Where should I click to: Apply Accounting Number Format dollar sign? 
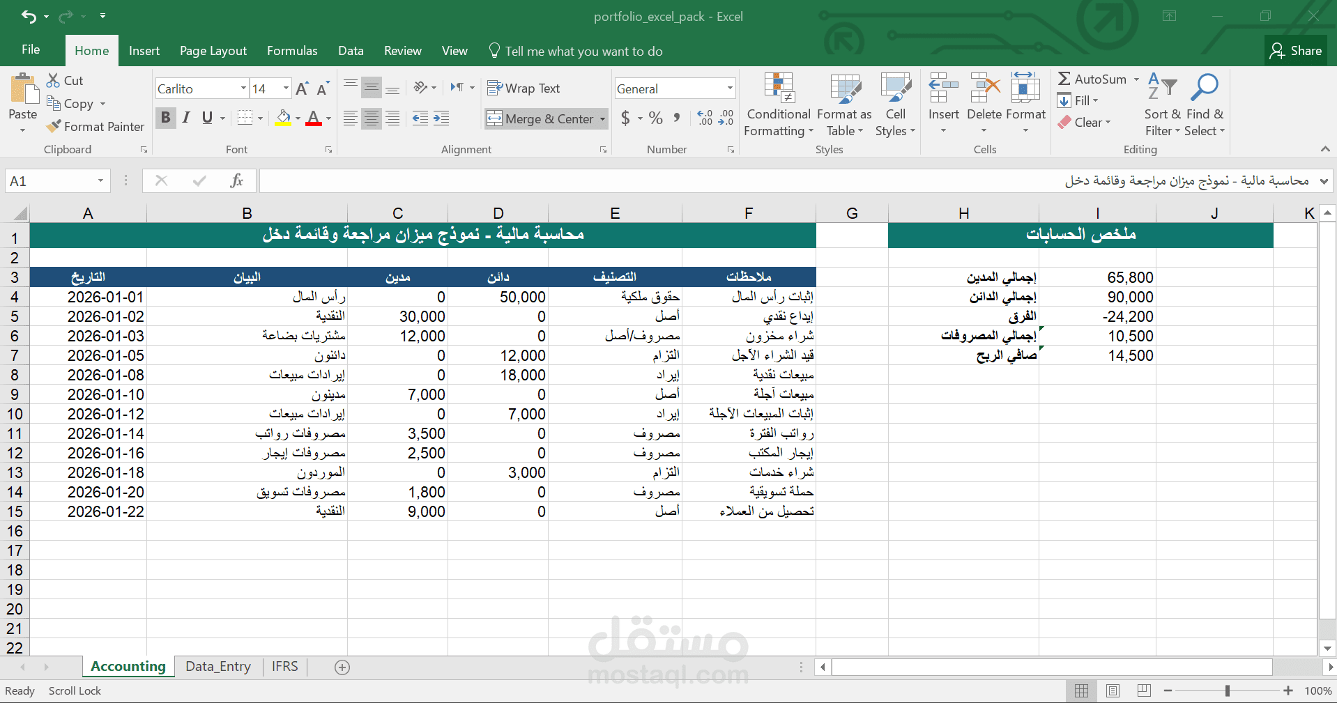(x=625, y=118)
